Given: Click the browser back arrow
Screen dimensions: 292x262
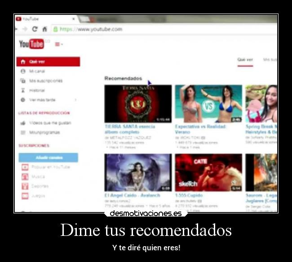Looking at the screenshot, I should [16, 29].
